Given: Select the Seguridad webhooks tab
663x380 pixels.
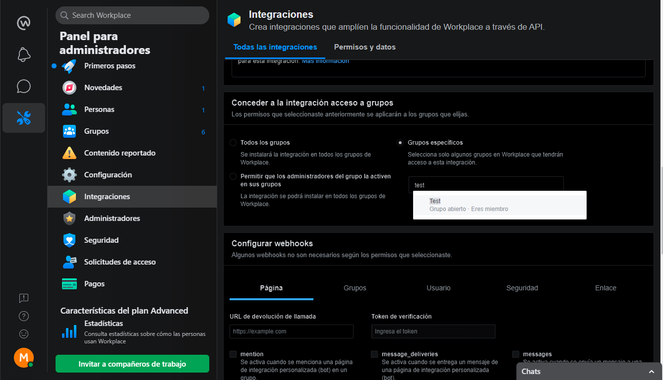Looking at the screenshot, I should tap(522, 288).
